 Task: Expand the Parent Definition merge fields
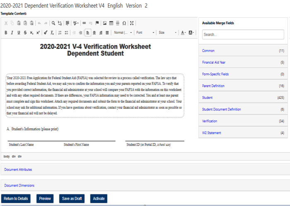(241, 86)
